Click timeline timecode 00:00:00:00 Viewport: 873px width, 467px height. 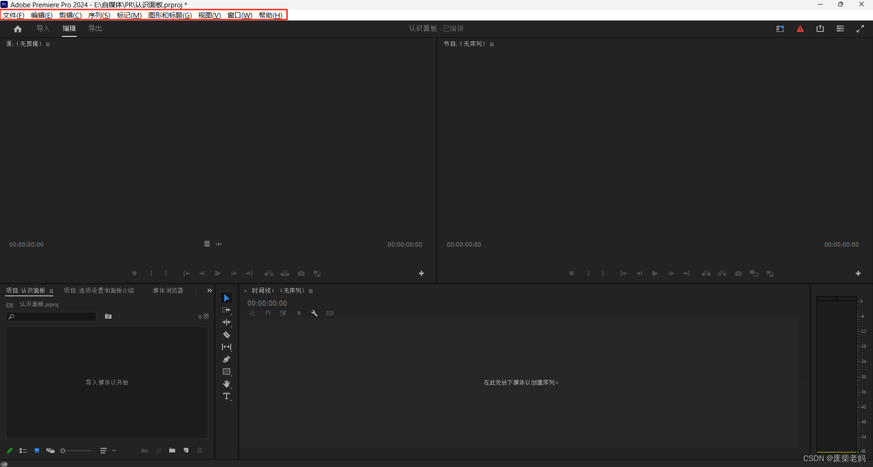[x=267, y=303]
